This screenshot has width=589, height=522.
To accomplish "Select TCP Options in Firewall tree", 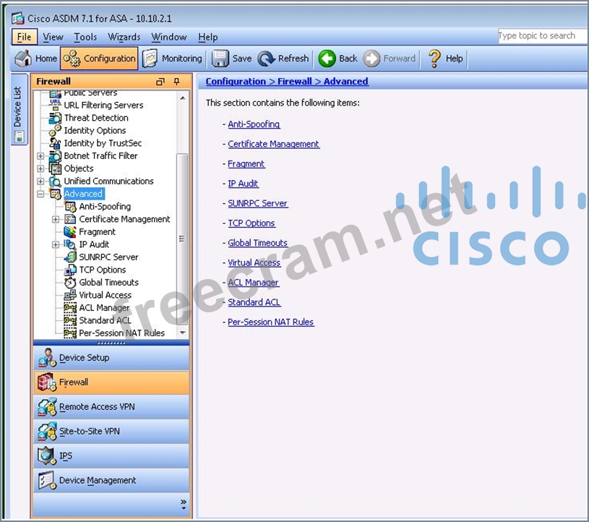I will (102, 270).
